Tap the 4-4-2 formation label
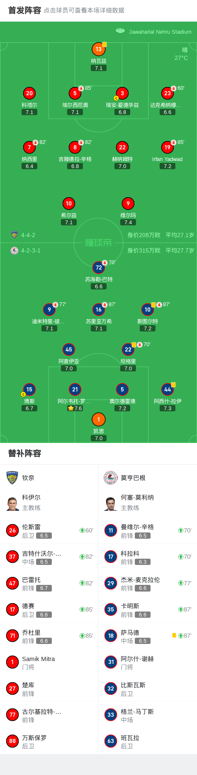The height and width of the screenshot is (775, 197). pyautogui.click(x=28, y=235)
